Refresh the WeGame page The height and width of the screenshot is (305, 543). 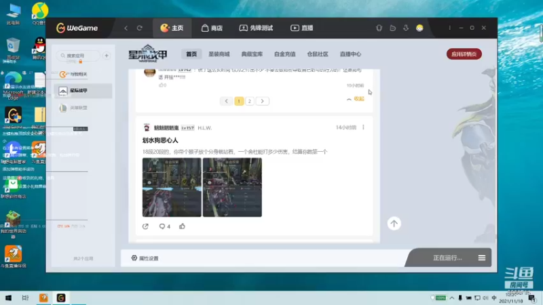140,28
